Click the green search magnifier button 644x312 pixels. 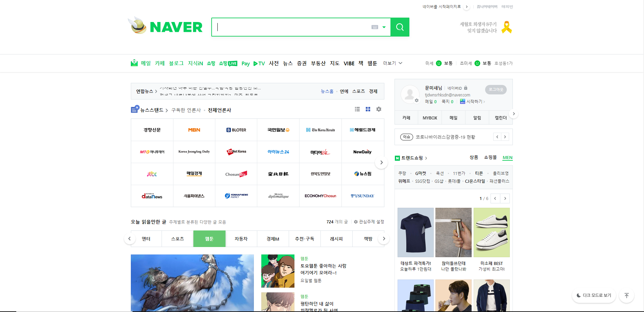coord(400,27)
